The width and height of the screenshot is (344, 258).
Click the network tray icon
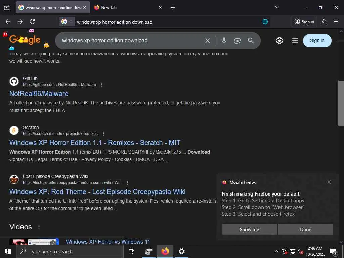pos(293,251)
